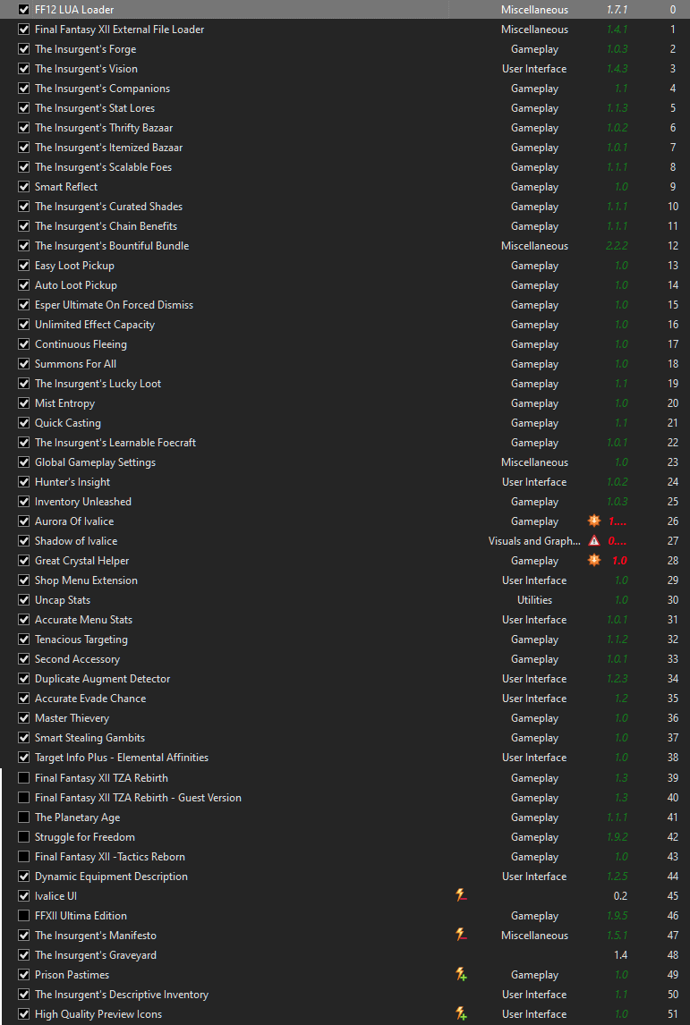The image size is (690, 1025).
Task: Click version 1.9.5 on FFXII Ultima Edition row
Action: click(x=617, y=915)
